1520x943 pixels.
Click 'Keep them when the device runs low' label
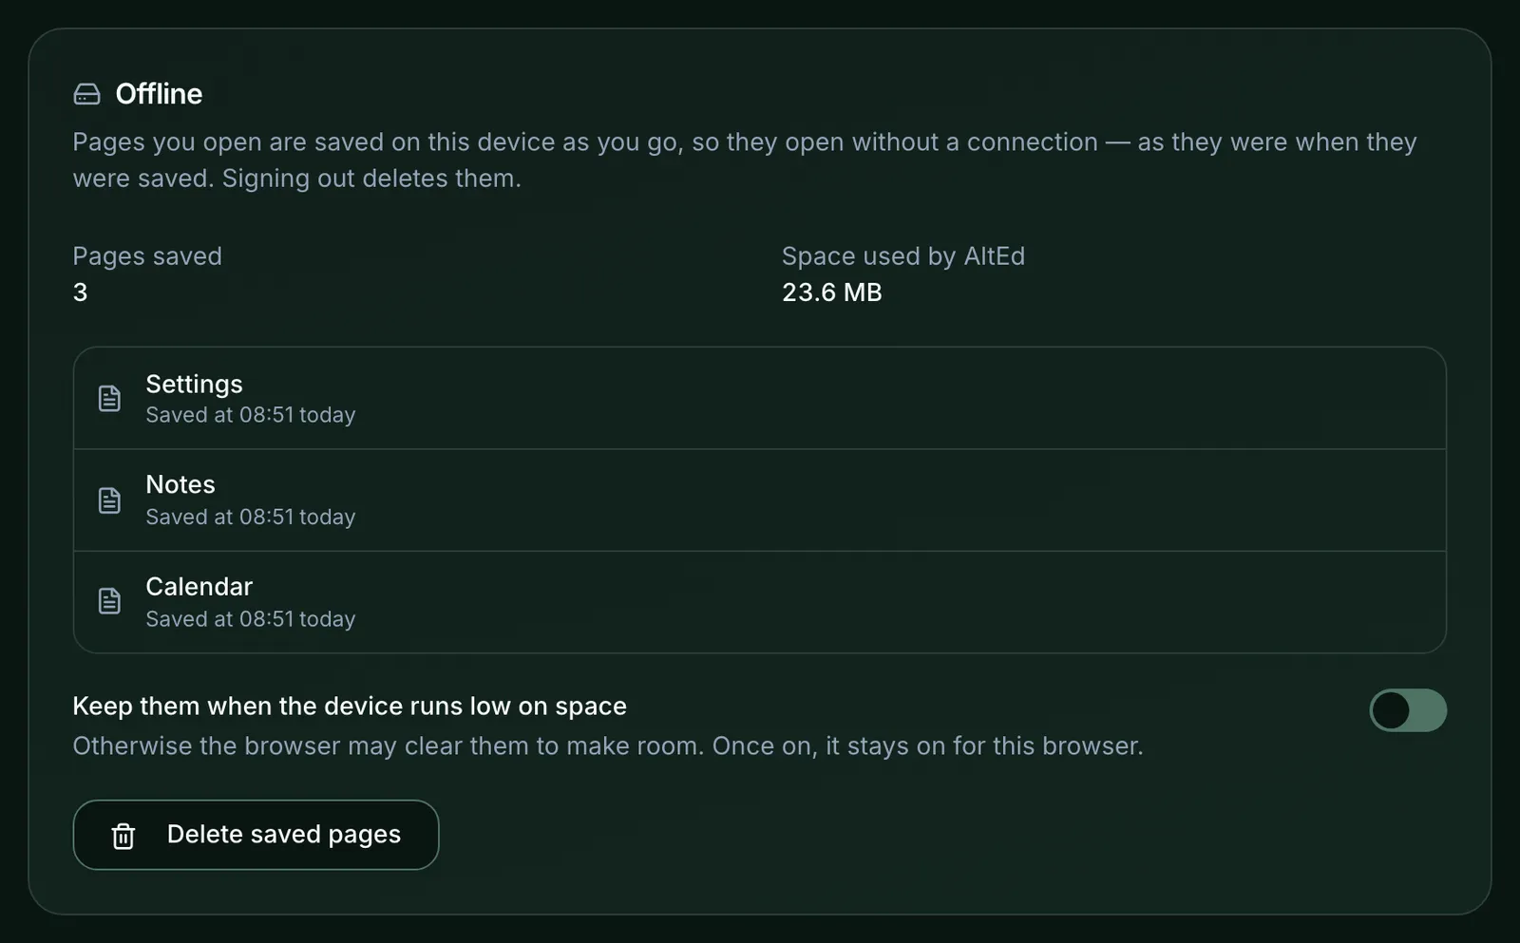click(x=350, y=707)
